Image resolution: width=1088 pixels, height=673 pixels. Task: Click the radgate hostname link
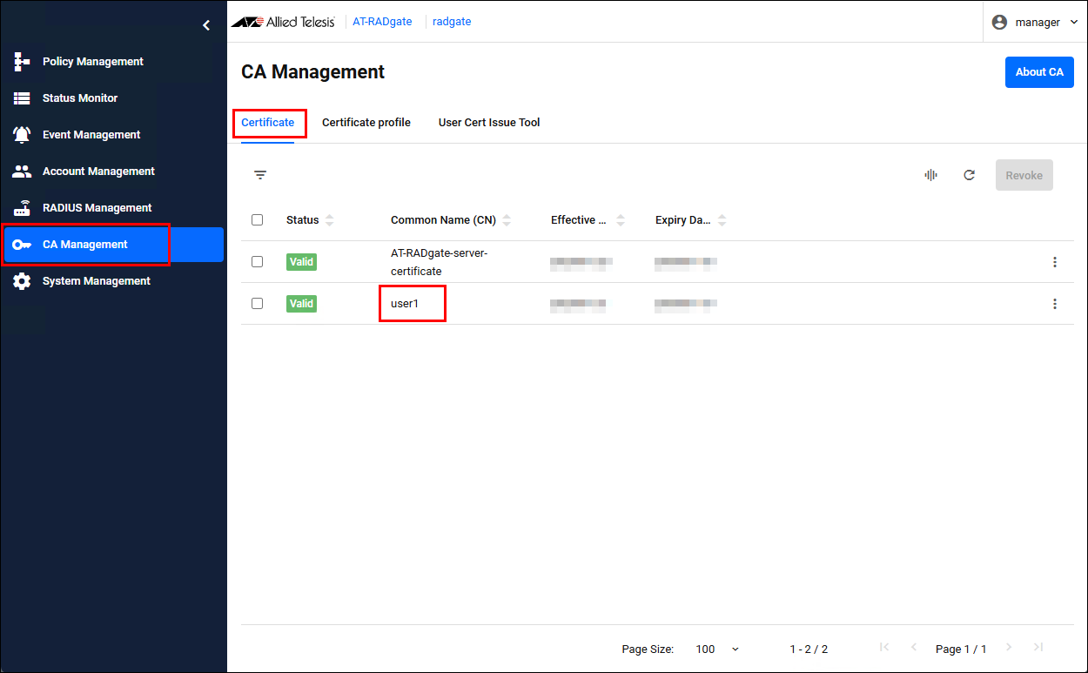pos(452,22)
